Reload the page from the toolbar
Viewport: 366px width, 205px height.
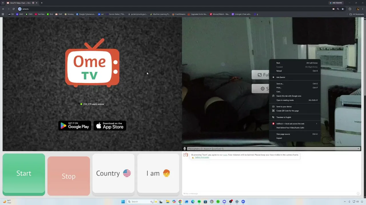point(13,9)
